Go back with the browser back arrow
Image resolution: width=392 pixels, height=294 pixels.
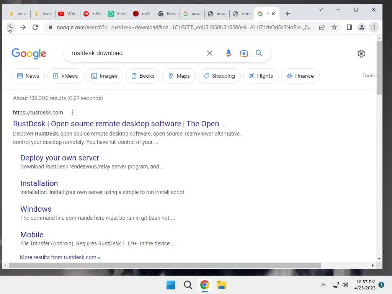tap(10, 27)
